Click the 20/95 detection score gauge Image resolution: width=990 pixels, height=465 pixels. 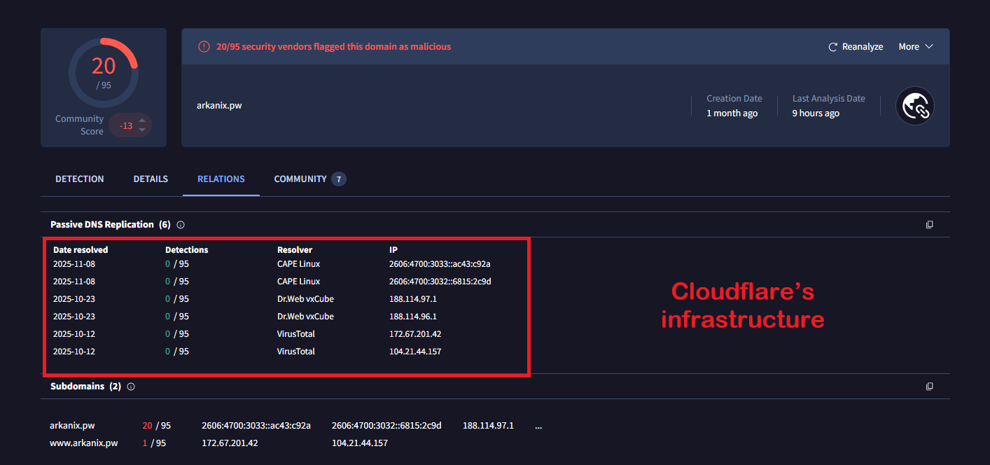point(104,73)
